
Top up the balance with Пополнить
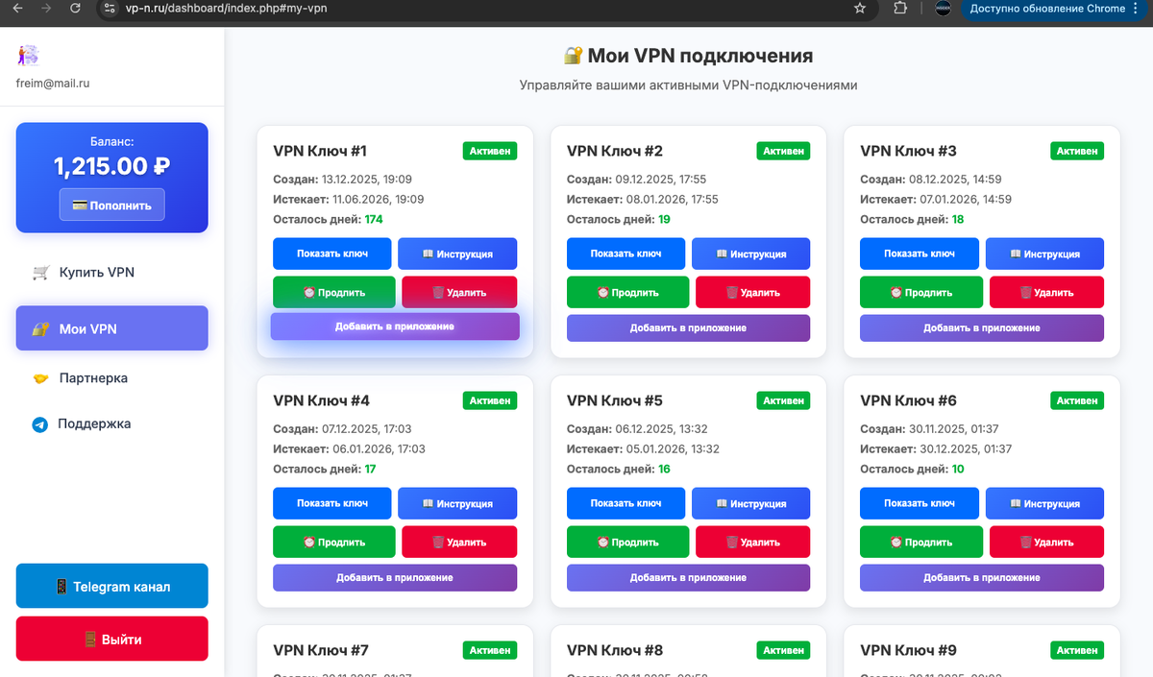(x=112, y=205)
